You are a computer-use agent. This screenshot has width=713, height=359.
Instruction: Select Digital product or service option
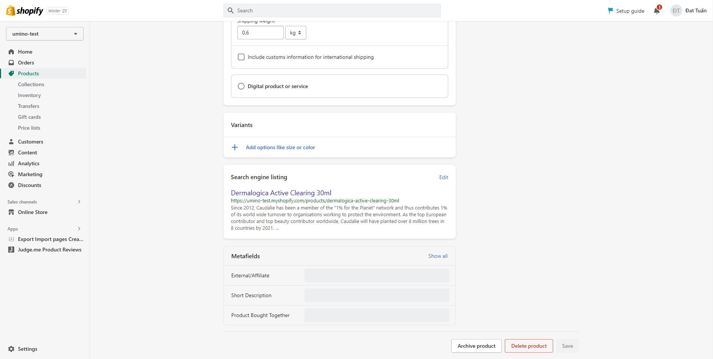(x=241, y=86)
